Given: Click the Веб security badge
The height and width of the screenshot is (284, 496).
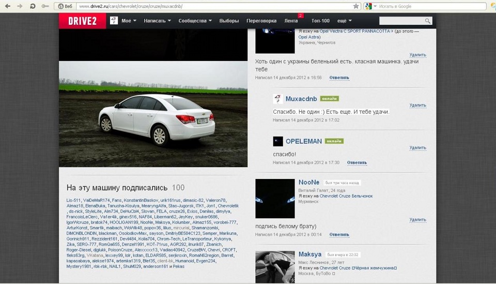Looking at the screenshot, I should coord(66,6).
